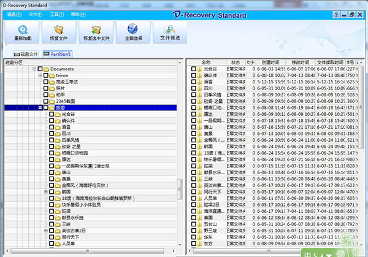This screenshot has width=368, height=257.
Task: Click the 全部选择 select all toolbar icon
Action: 132,29
